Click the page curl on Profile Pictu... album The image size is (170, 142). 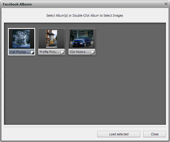click(63, 53)
